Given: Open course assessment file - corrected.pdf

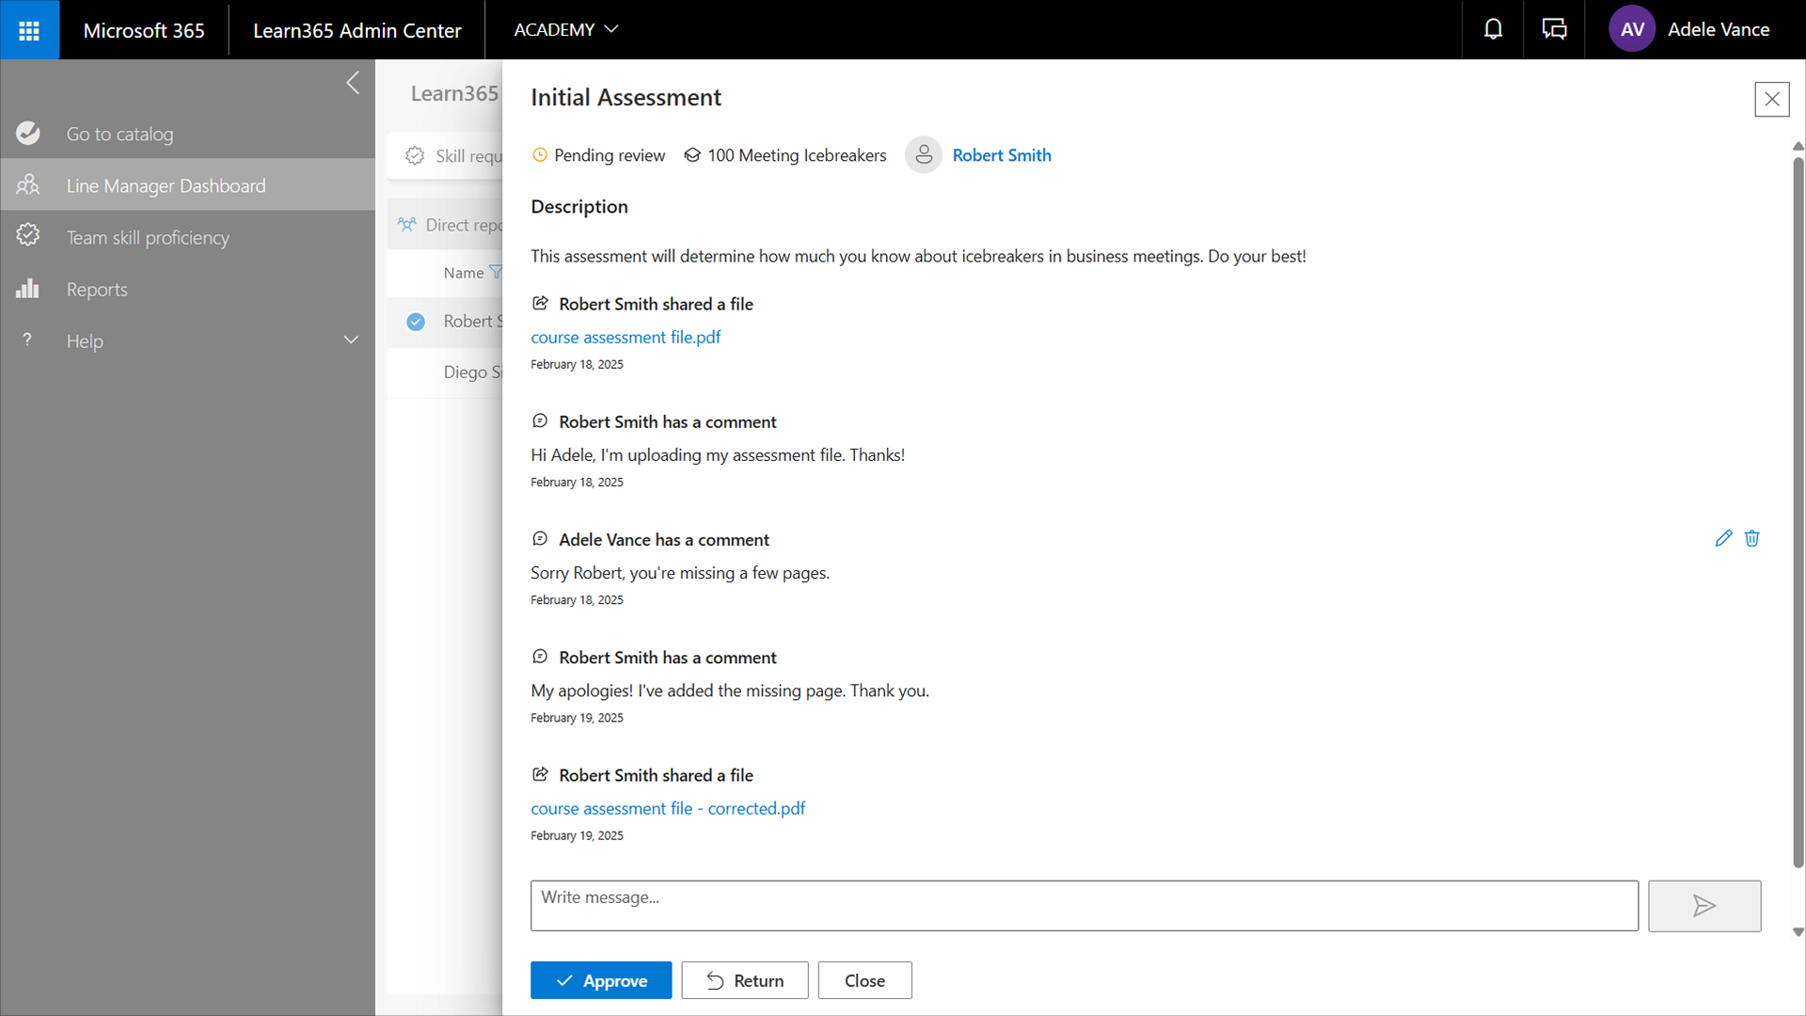Looking at the screenshot, I should point(668,808).
